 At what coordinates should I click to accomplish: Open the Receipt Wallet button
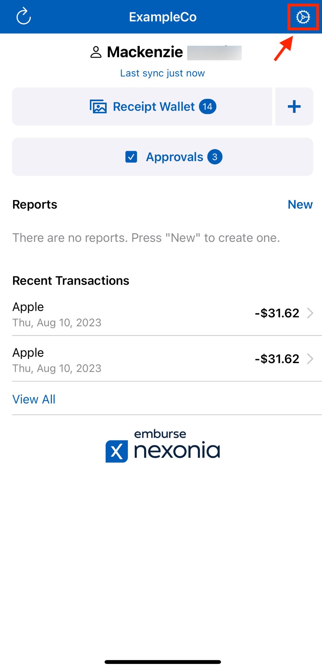point(142,107)
